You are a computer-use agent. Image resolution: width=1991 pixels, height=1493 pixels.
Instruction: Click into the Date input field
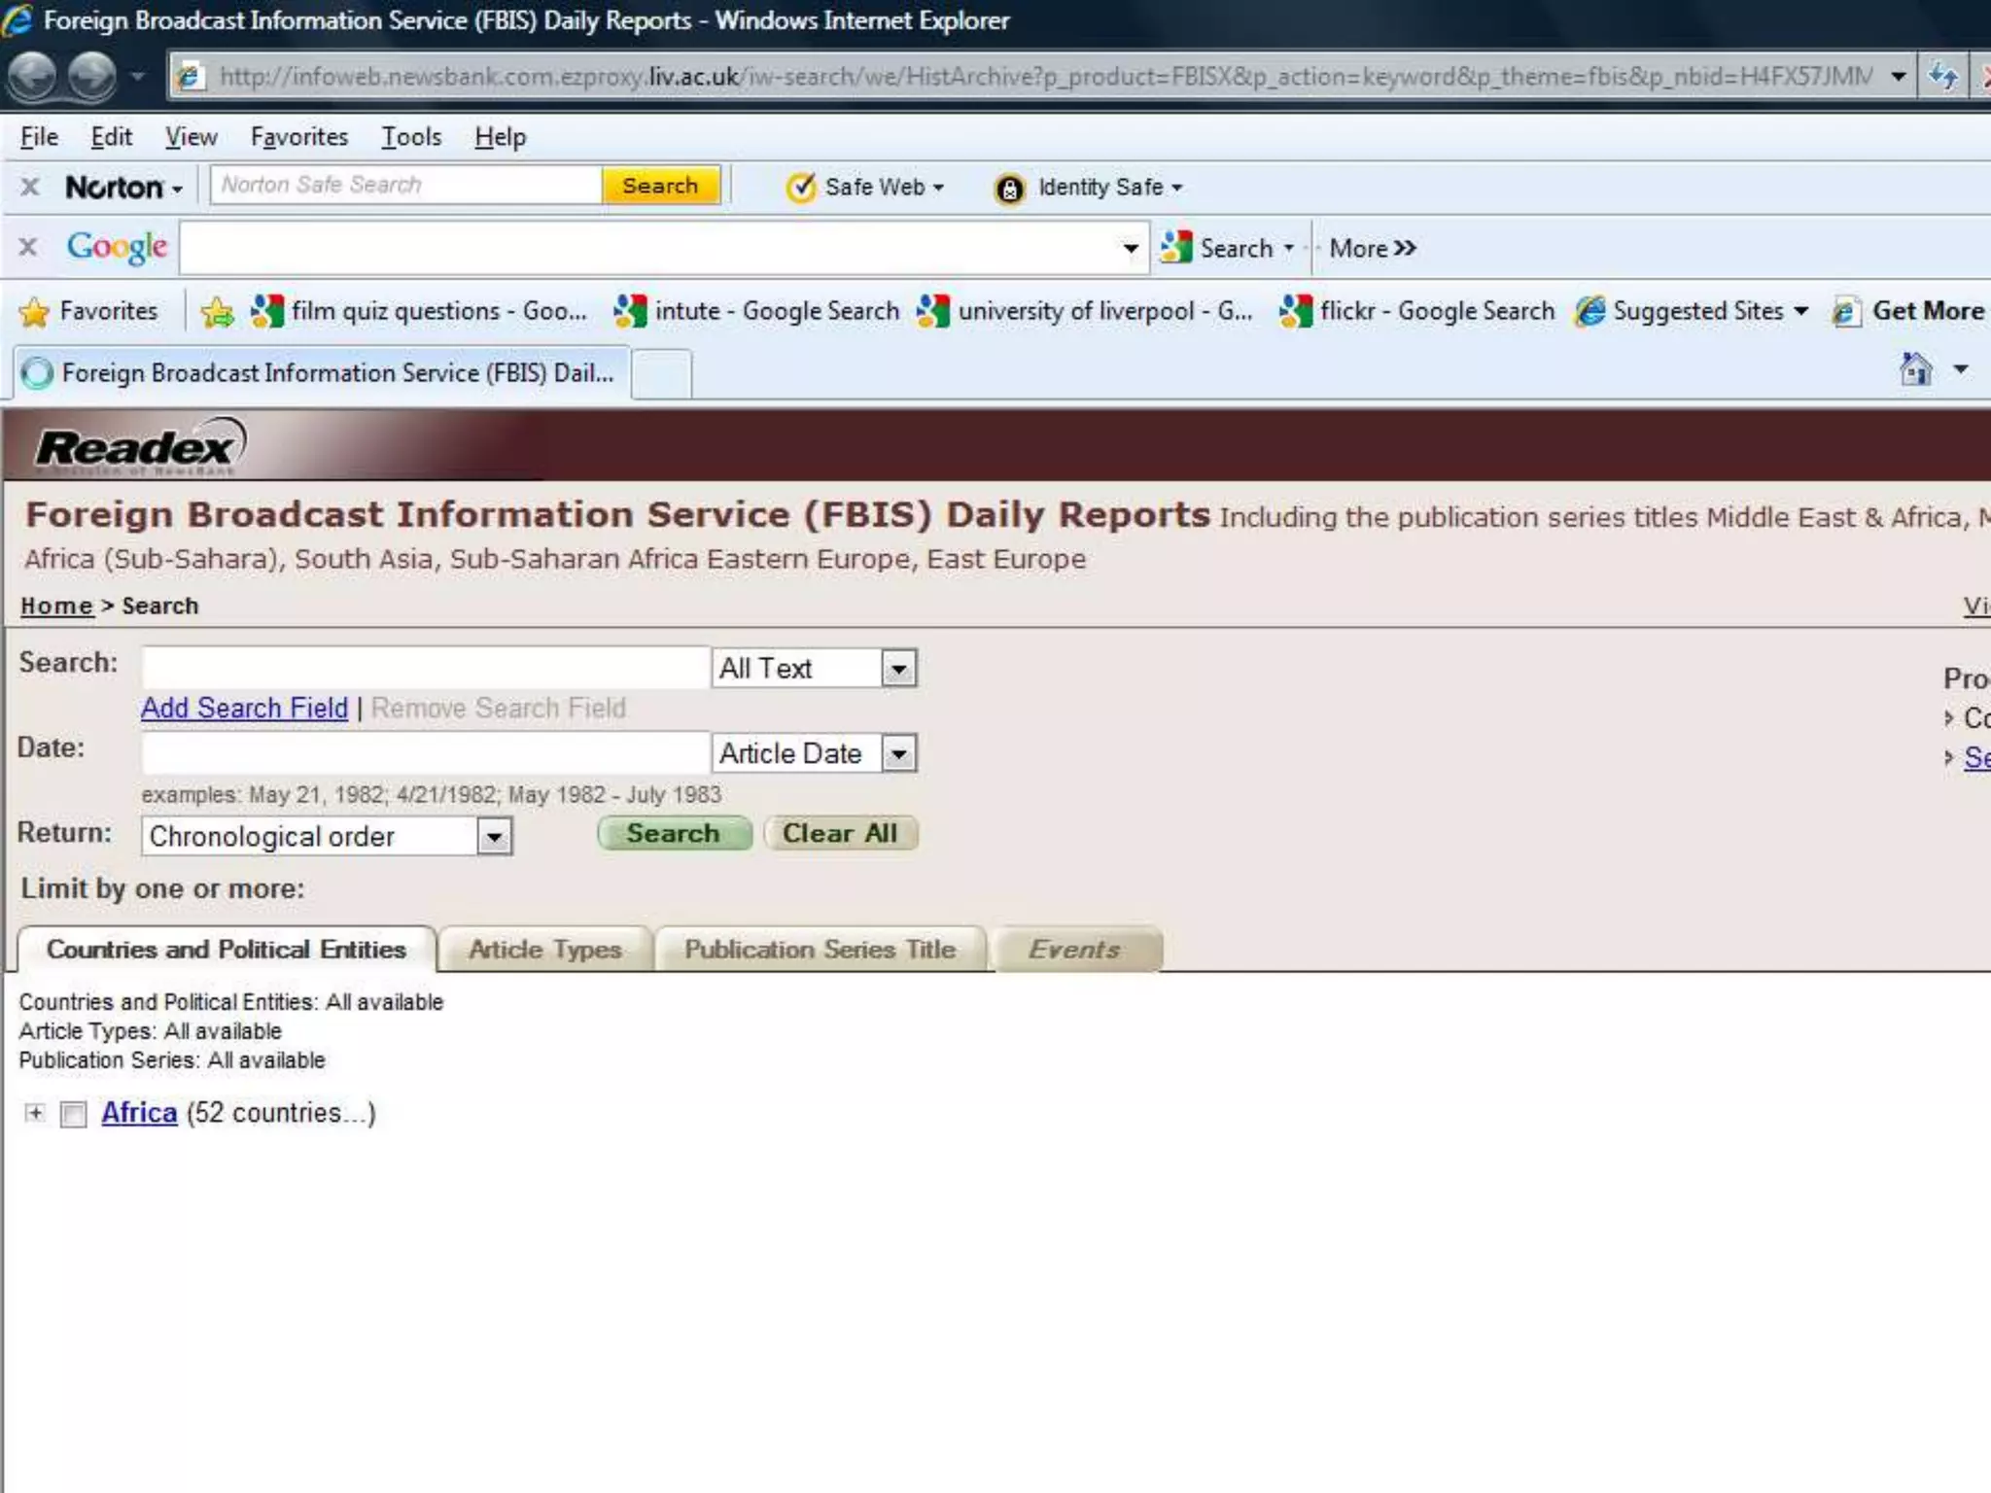pyautogui.click(x=425, y=753)
